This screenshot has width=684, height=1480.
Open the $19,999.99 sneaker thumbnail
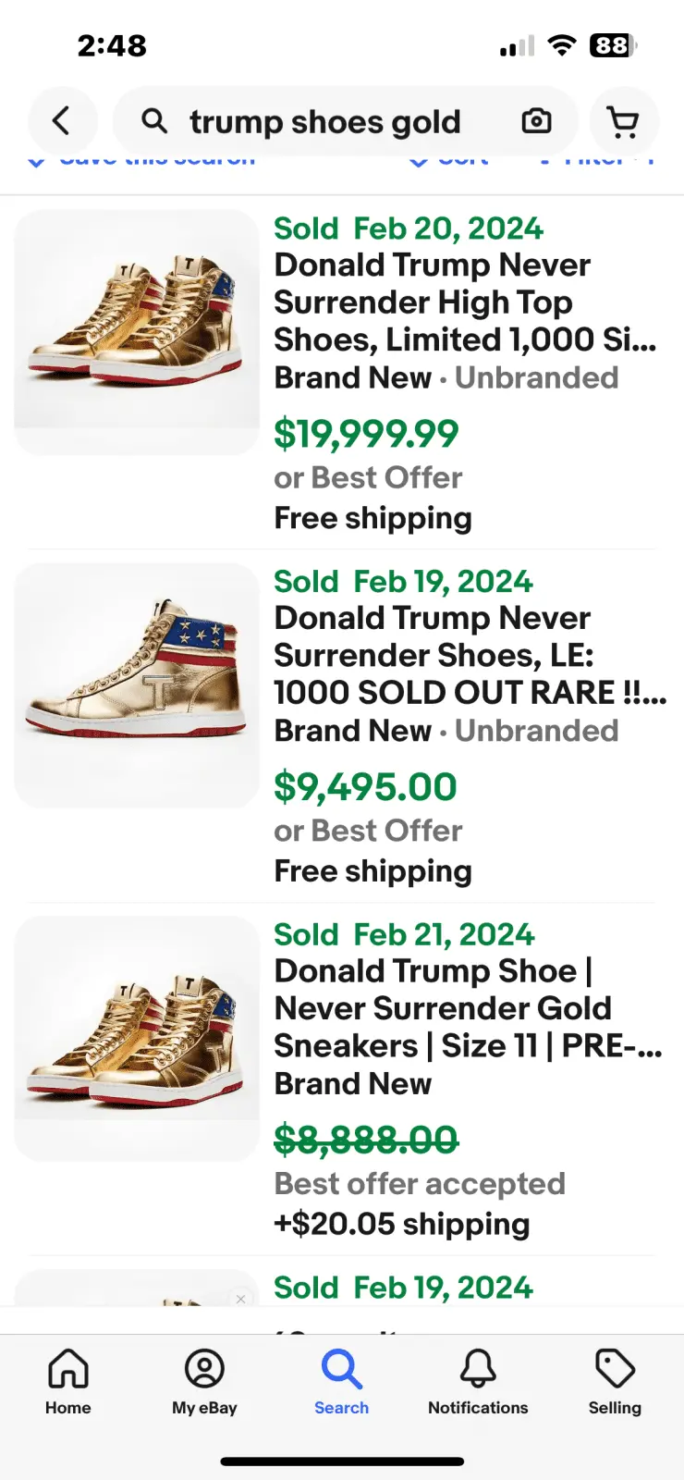click(x=137, y=332)
